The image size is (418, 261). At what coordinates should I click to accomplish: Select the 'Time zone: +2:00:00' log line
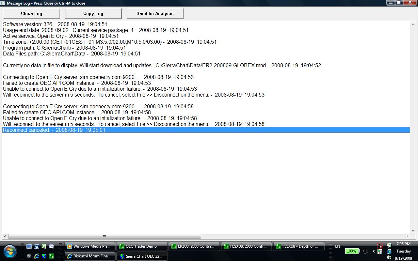[x=206, y=42]
